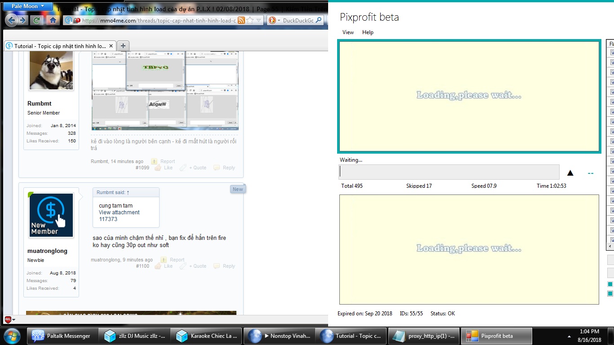614x345 pixels.
Task: Click muatronglong's New Member avatar
Action: click(x=51, y=215)
